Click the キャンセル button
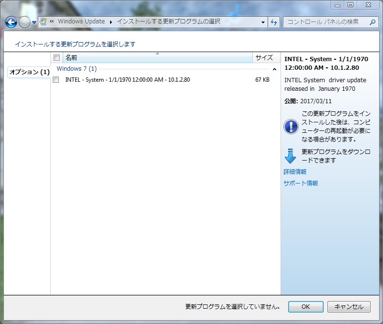Viewport: 383px width, 324px height. pos(349,307)
